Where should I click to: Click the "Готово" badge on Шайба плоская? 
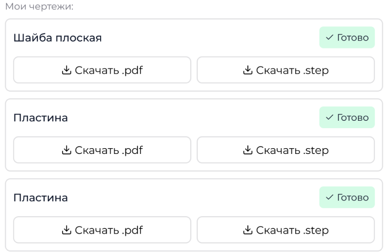click(x=347, y=38)
